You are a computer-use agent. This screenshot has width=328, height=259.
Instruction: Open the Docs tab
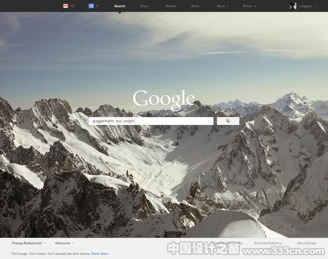[195, 6]
